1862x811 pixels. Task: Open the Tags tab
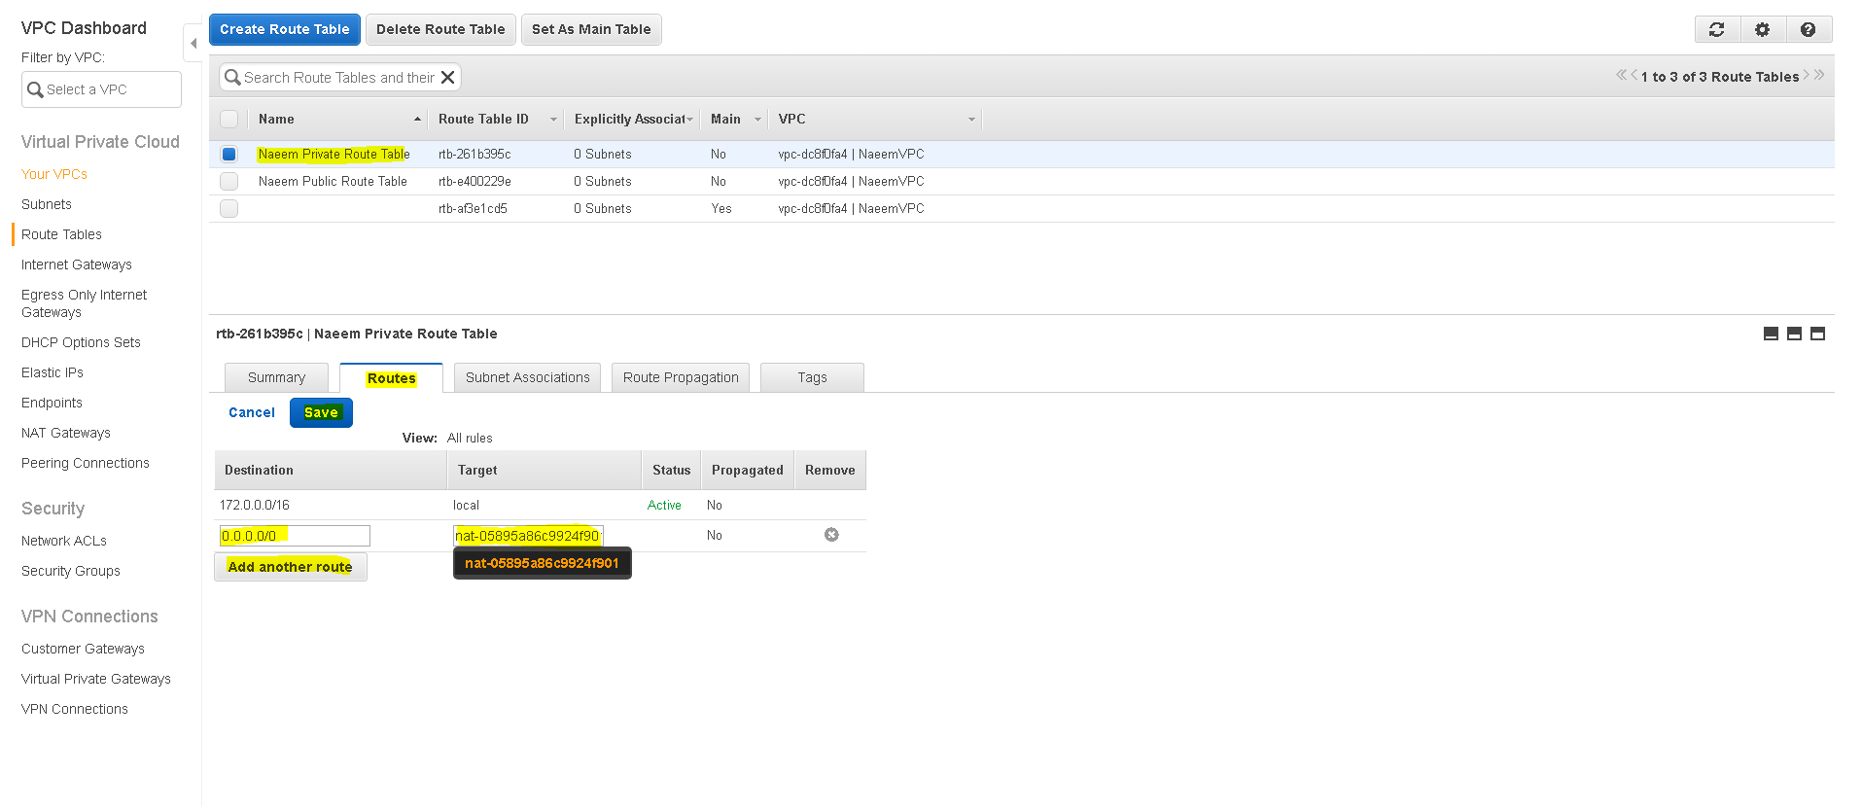(x=812, y=377)
